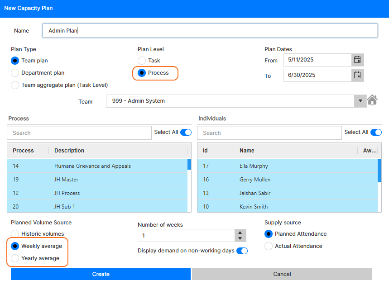Sort by Name column header
Image resolution: width=389 pixels, height=285 pixels.
[x=247, y=151]
